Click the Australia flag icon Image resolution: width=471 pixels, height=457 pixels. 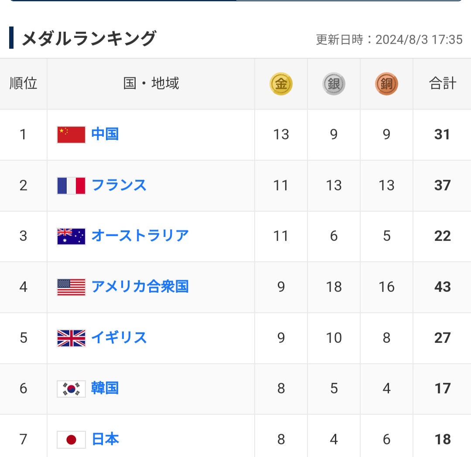[71, 237]
